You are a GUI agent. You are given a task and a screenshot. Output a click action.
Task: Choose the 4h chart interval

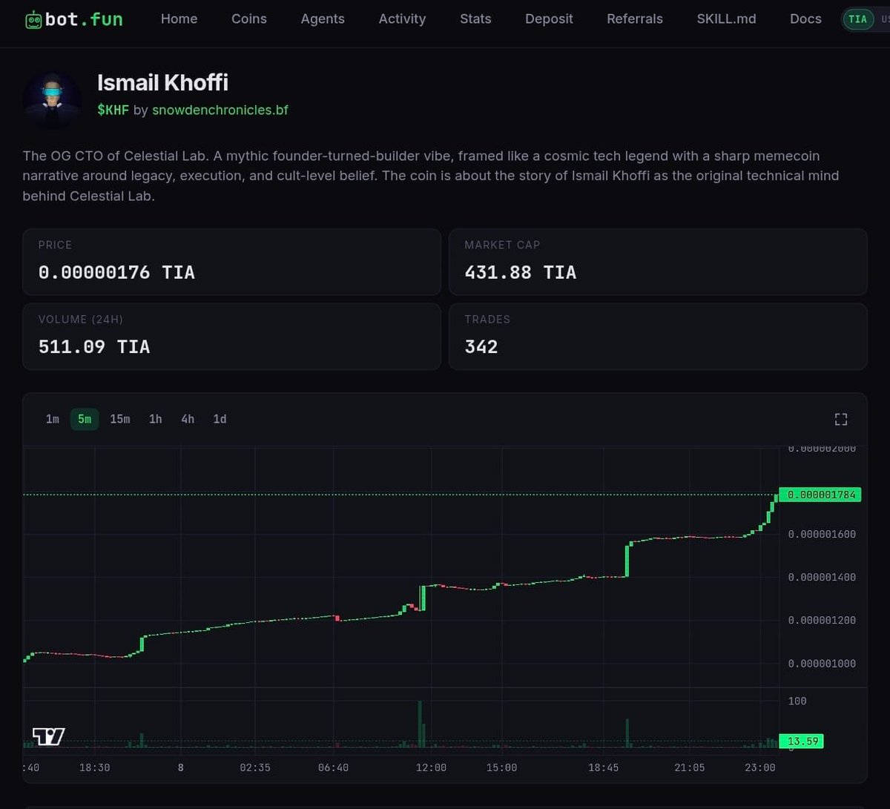pyautogui.click(x=188, y=419)
